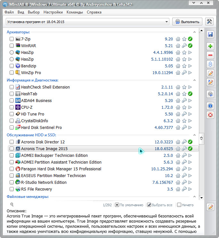Click the scrollbar down arrow
Screen dimensions: 219x238
201,198
